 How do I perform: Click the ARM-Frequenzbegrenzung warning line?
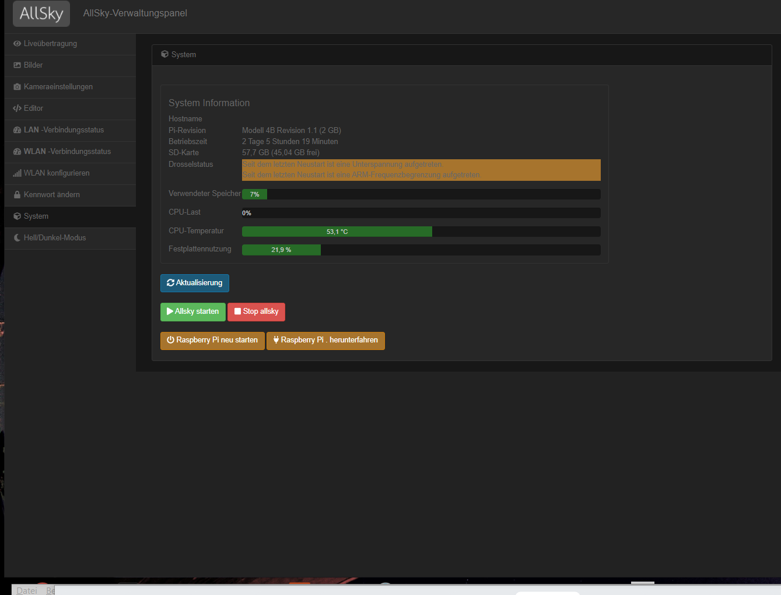(362, 175)
